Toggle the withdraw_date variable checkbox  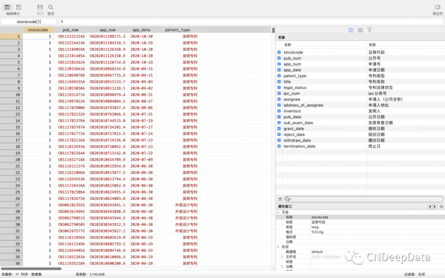pyautogui.click(x=279, y=140)
